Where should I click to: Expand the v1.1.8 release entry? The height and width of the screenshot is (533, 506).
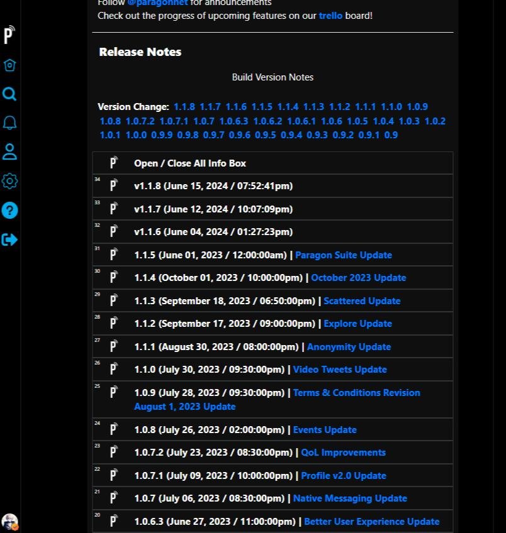pos(213,186)
